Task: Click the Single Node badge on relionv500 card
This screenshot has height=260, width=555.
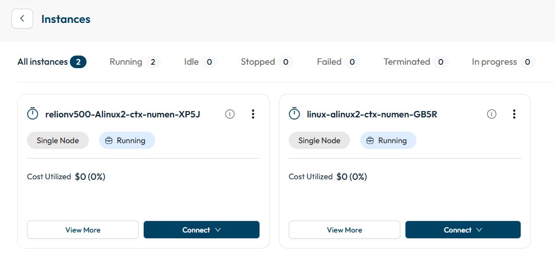Action: point(58,140)
